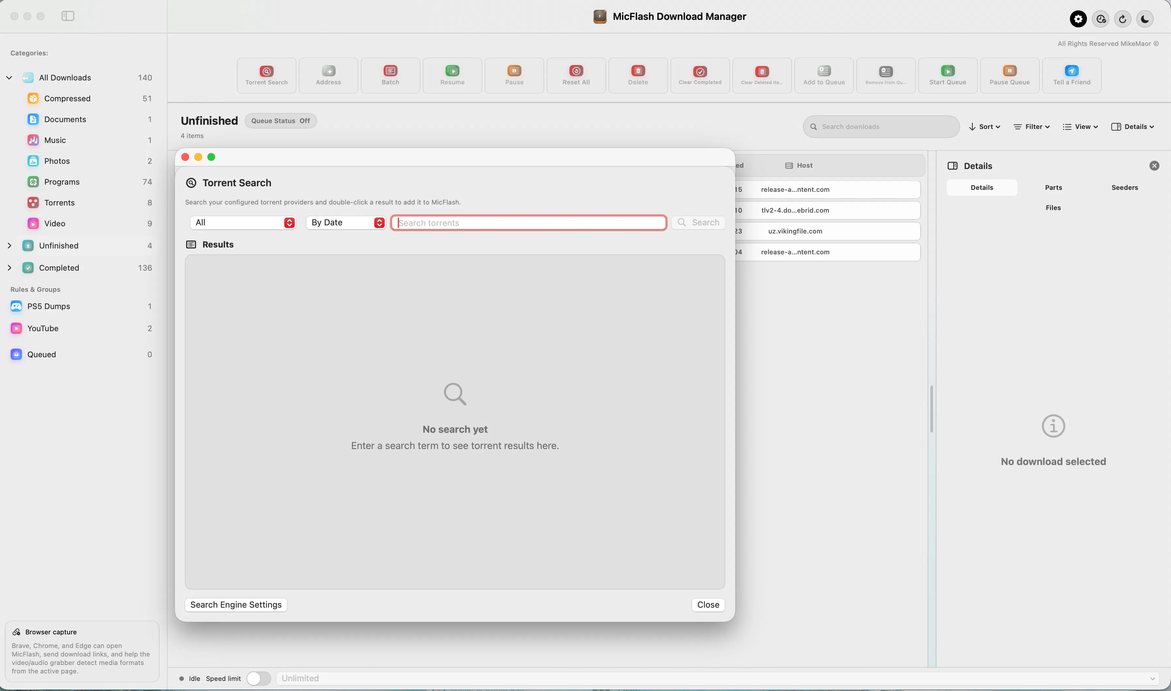Click the icon left of the refresh arrow

[1101, 19]
